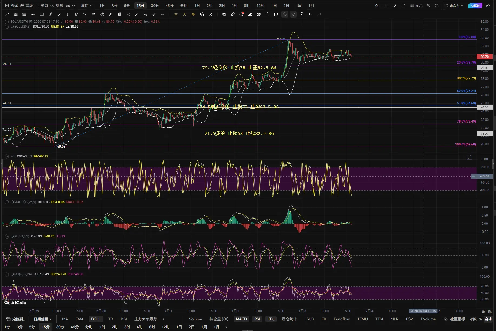Toggle the WR indicator visibility circle
Screen dimensions: 496x331
pos(7,156)
